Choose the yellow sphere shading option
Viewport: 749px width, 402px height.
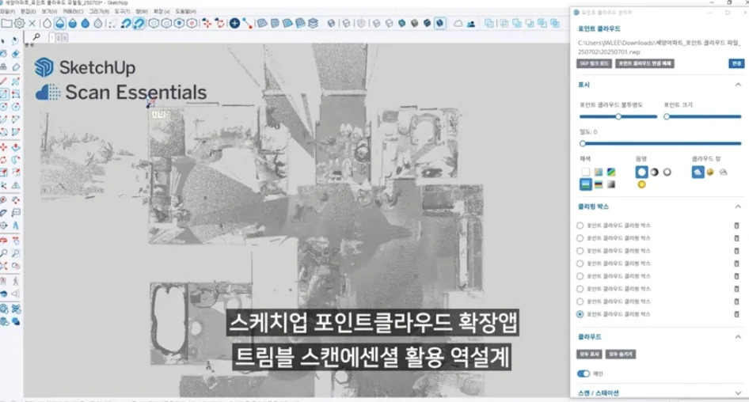[641, 184]
